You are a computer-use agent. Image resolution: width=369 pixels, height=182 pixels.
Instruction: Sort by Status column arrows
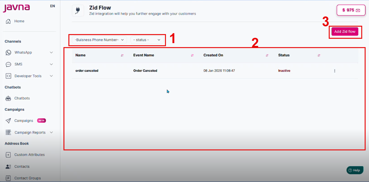pos(319,55)
